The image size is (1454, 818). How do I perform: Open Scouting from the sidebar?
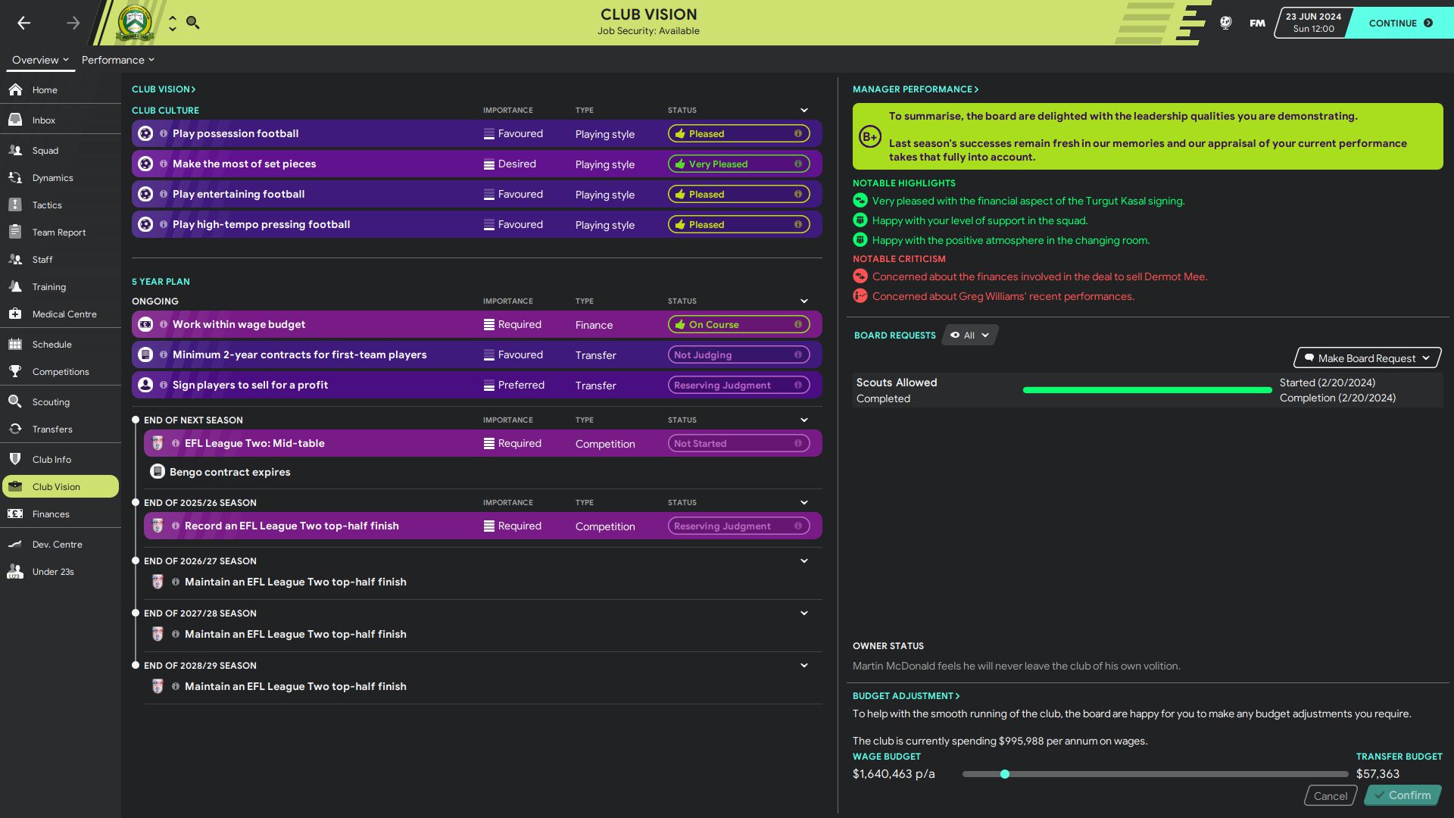[61, 401]
